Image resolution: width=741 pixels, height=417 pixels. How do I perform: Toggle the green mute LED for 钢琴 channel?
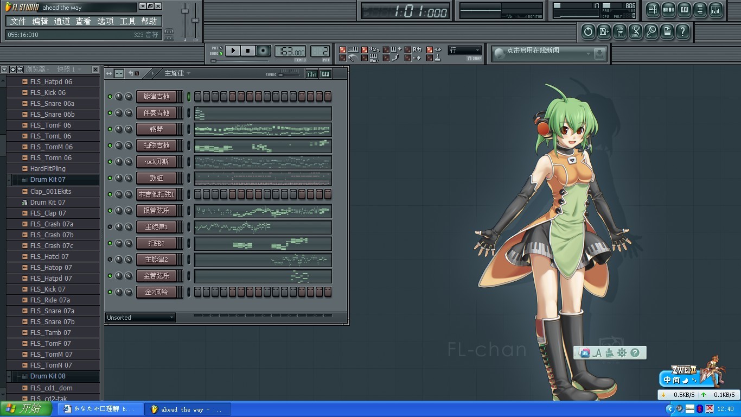(x=110, y=129)
